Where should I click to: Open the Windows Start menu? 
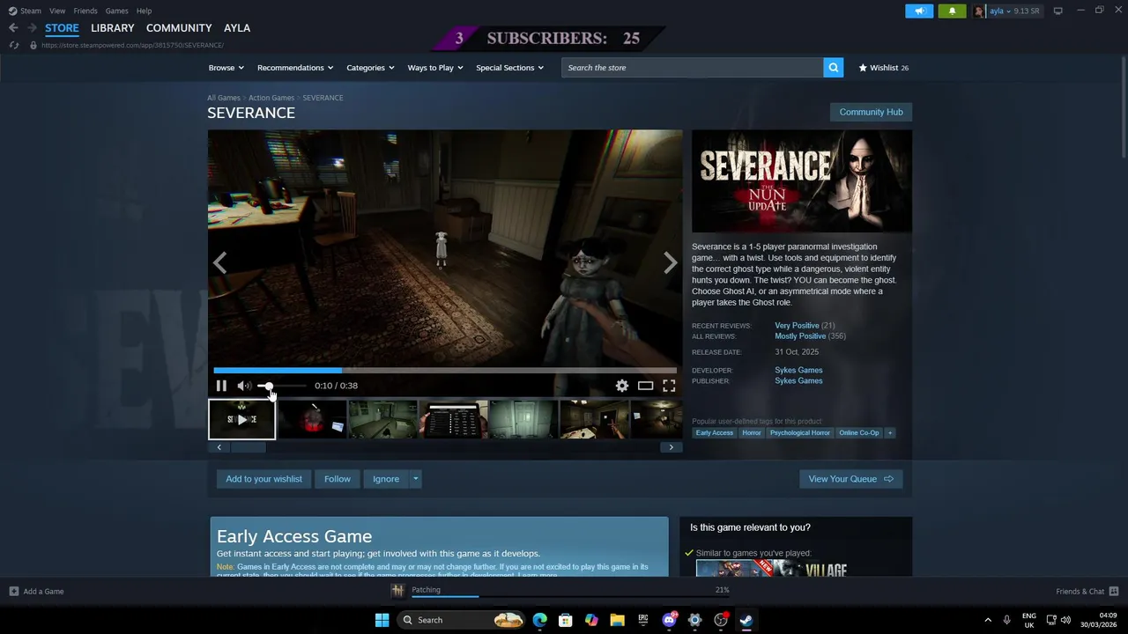click(x=382, y=620)
